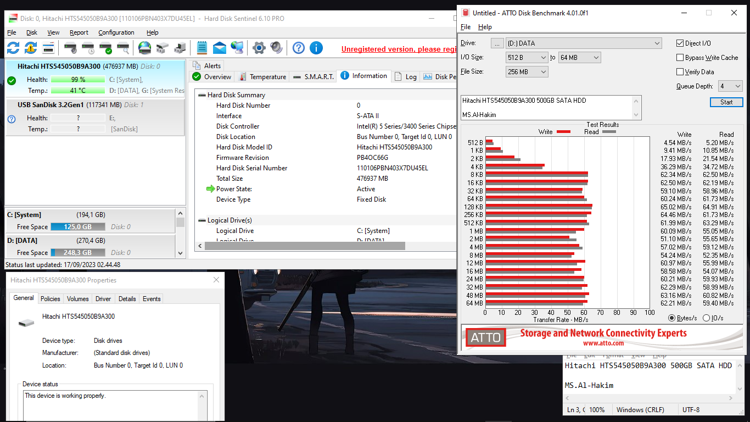Click the horizontal scrollbar in Information panel

[305, 246]
